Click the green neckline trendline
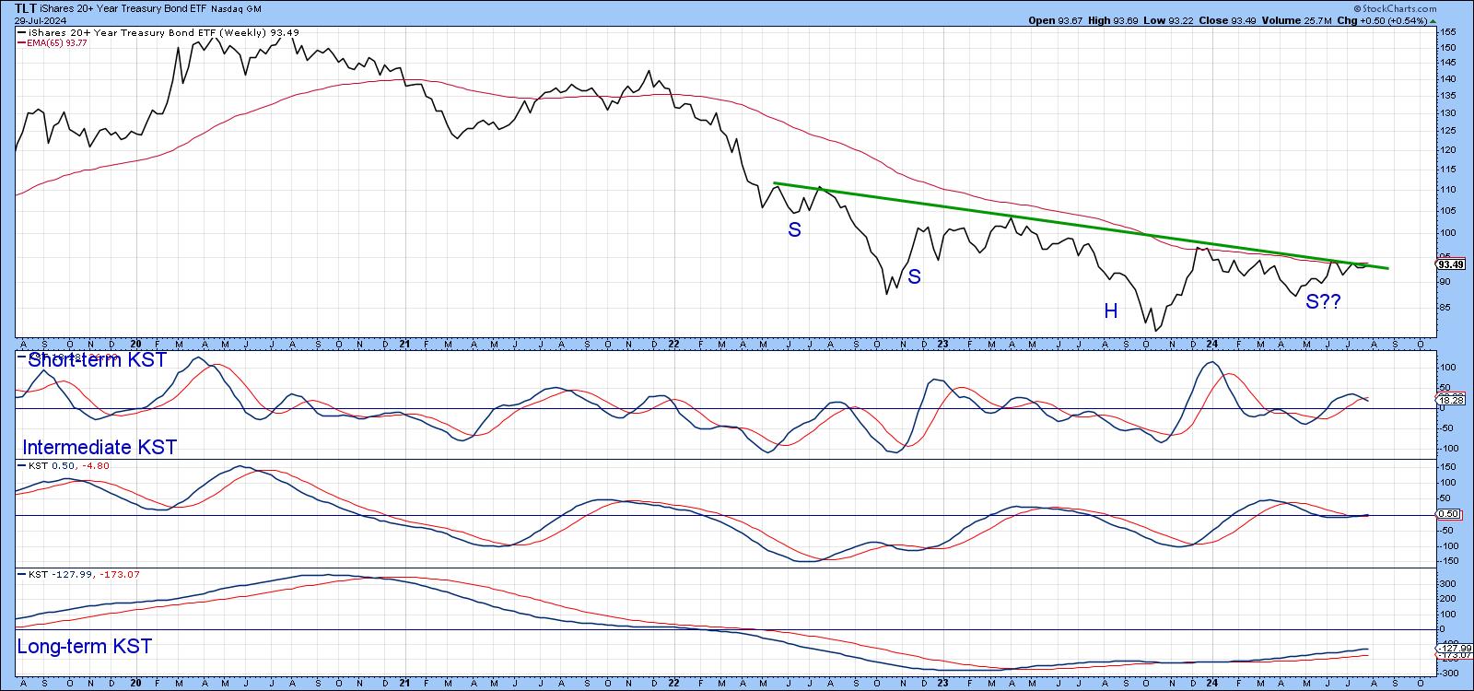Viewport: 1474px width, 691px height. pyautogui.click(x=1082, y=227)
